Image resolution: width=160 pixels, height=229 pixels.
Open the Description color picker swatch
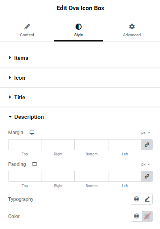[147, 216]
